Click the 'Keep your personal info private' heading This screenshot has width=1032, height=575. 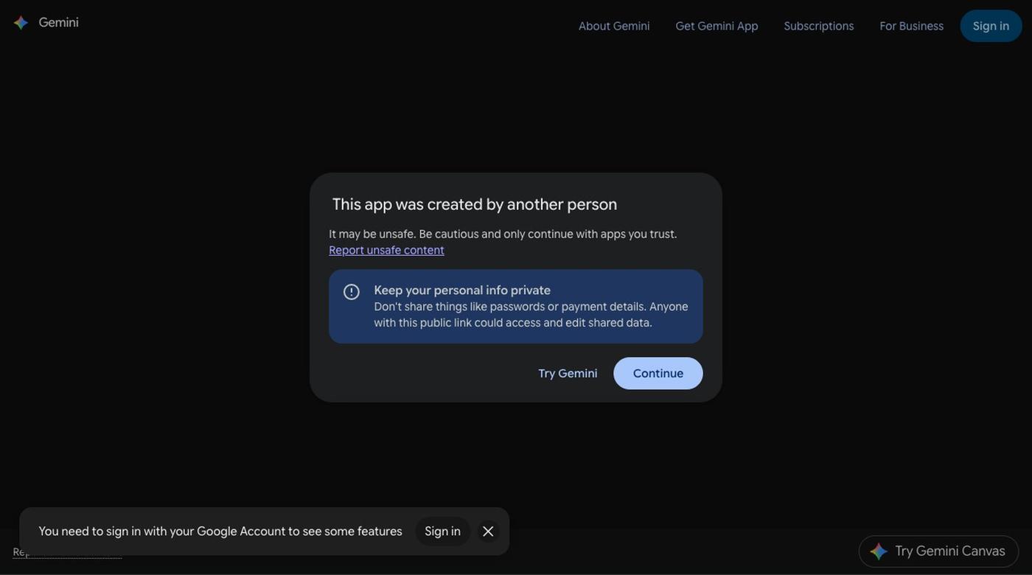coord(462,290)
